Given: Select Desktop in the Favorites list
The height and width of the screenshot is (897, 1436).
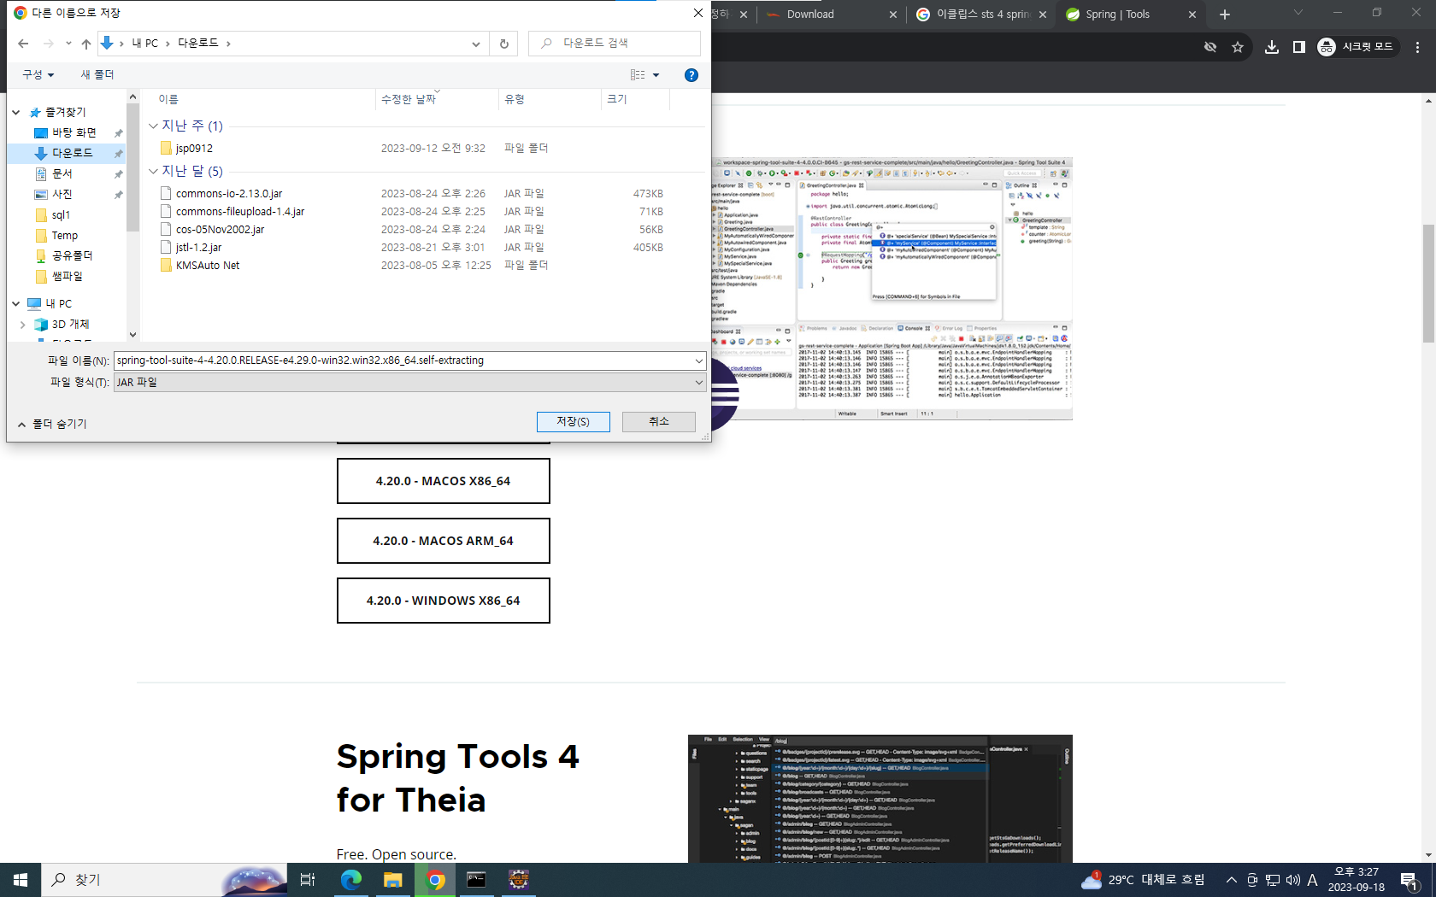Looking at the screenshot, I should (74, 132).
